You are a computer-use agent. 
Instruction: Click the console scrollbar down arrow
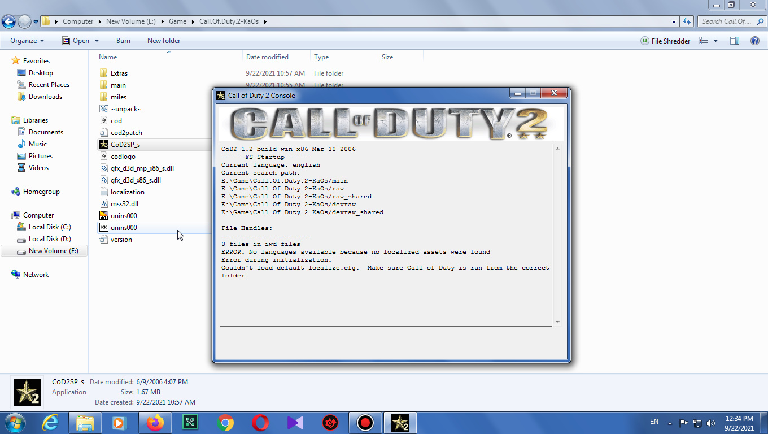pos(557,322)
